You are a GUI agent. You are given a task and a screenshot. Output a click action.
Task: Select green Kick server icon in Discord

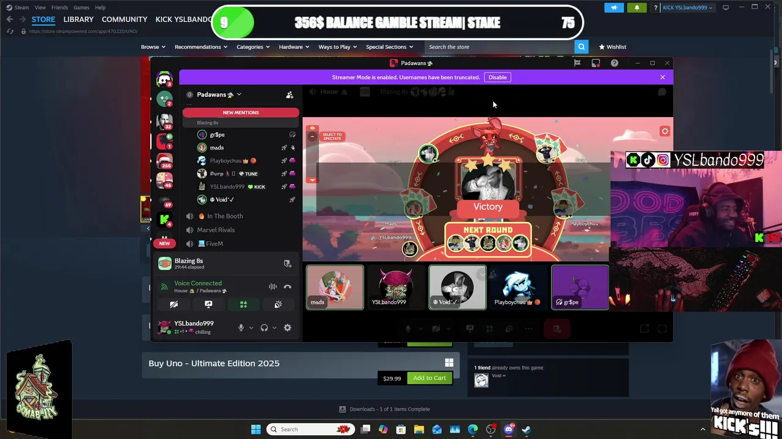pyautogui.click(x=164, y=220)
